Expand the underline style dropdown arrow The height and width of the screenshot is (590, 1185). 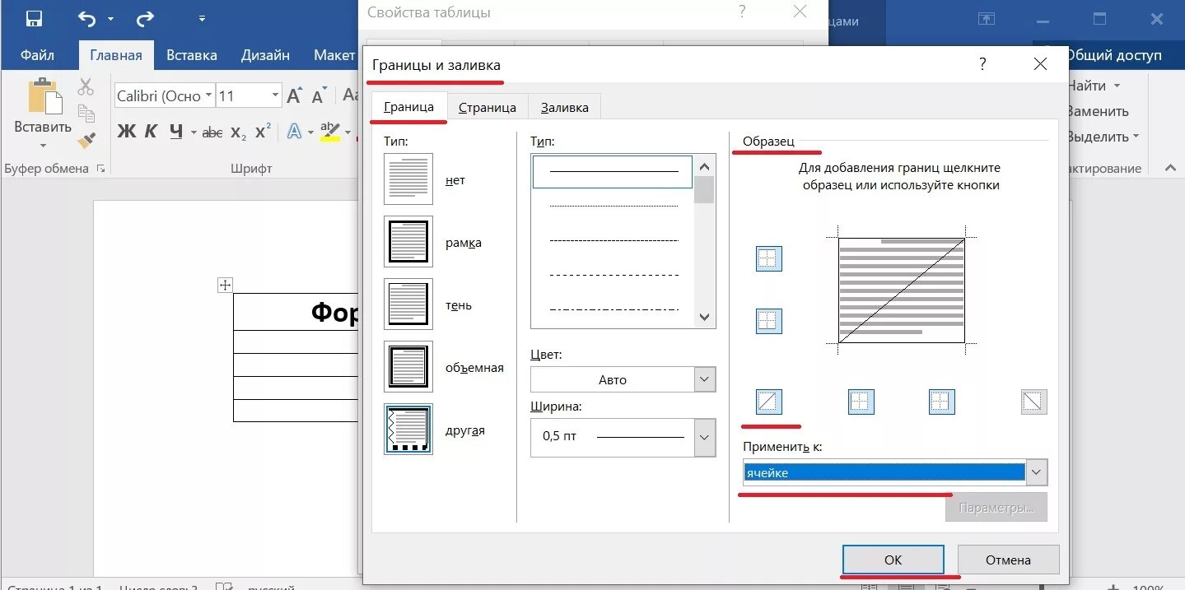pyautogui.click(x=194, y=132)
